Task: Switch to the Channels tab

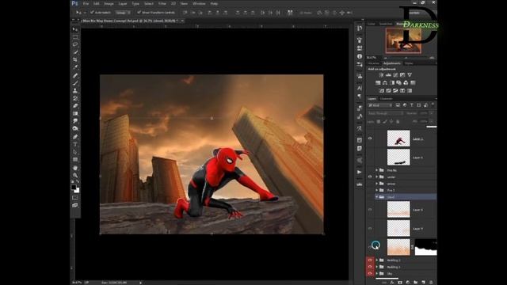Action: tap(386, 98)
